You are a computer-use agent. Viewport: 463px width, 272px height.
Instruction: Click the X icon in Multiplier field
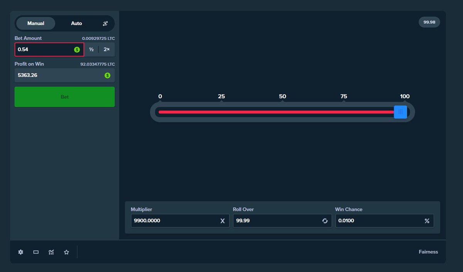pos(222,221)
